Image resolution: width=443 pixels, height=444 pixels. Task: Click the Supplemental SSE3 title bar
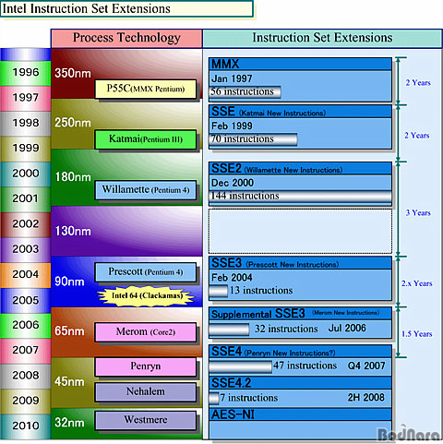pos(300,314)
